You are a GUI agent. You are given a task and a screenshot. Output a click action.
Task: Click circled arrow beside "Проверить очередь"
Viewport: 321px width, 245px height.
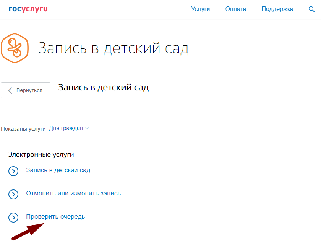[13, 218]
